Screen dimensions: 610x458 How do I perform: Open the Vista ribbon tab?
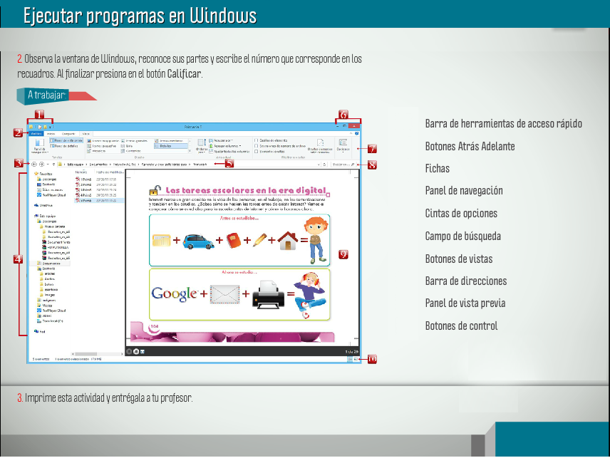[86, 133]
